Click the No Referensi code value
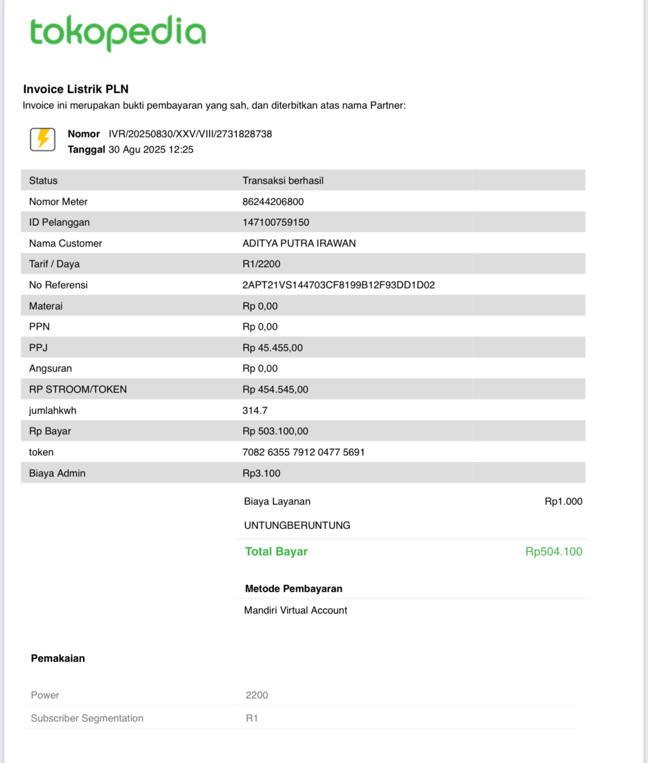 pyautogui.click(x=339, y=285)
